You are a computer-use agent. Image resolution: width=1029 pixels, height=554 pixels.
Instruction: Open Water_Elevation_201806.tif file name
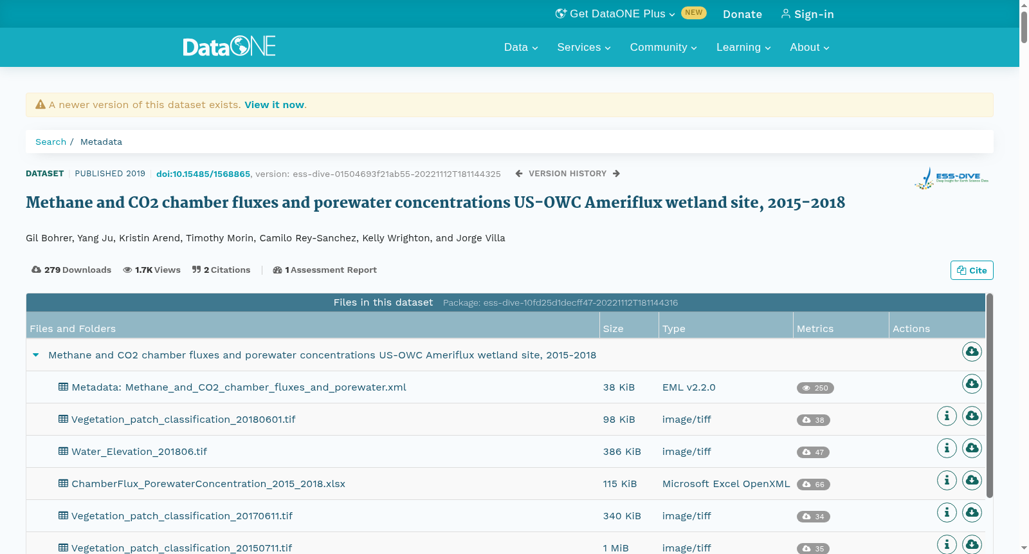140,452
